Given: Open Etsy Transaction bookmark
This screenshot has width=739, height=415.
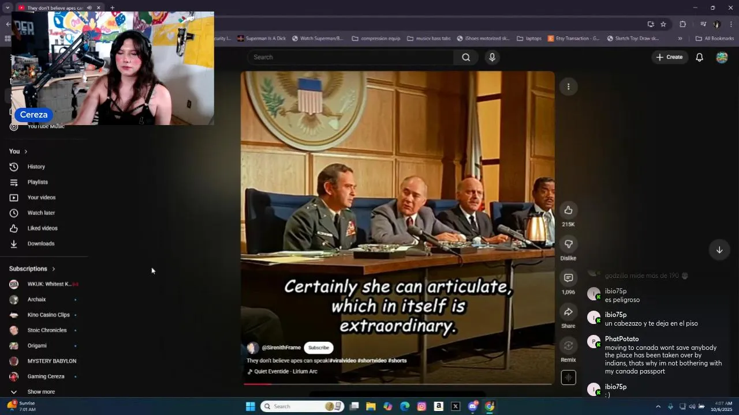Looking at the screenshot, I should coord(574,39).
